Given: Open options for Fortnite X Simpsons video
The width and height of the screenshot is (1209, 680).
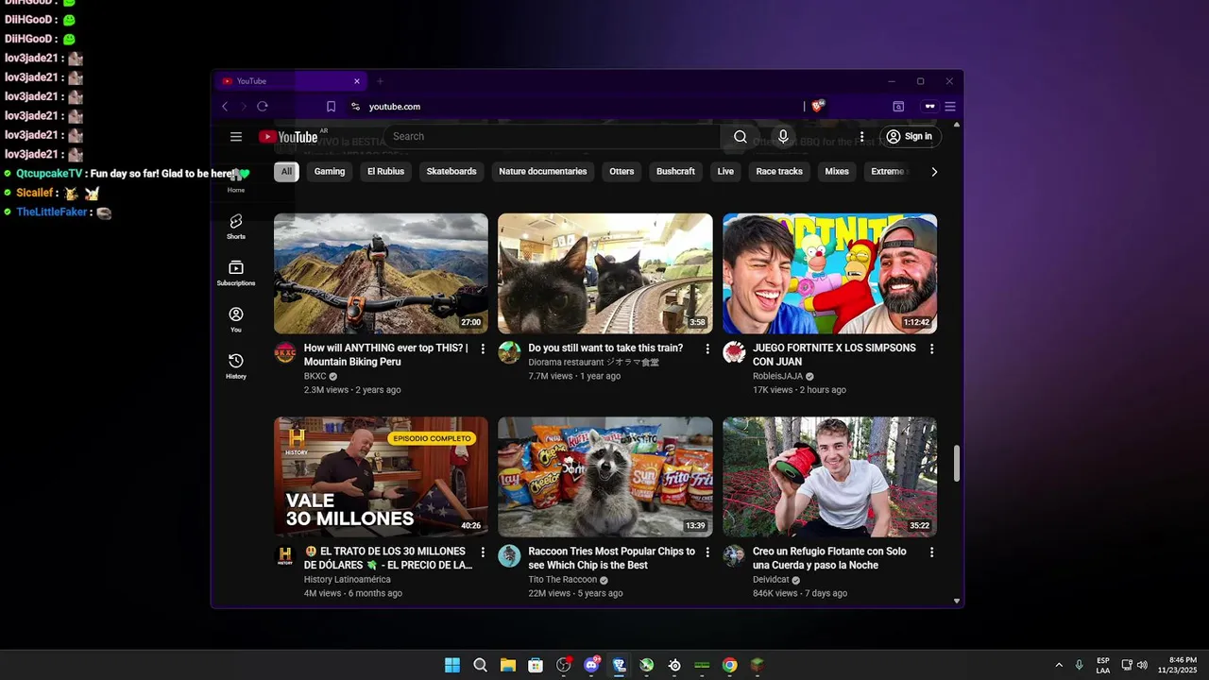Looking at the screenshot, I should pyautogui.click(x=931, y=348).
